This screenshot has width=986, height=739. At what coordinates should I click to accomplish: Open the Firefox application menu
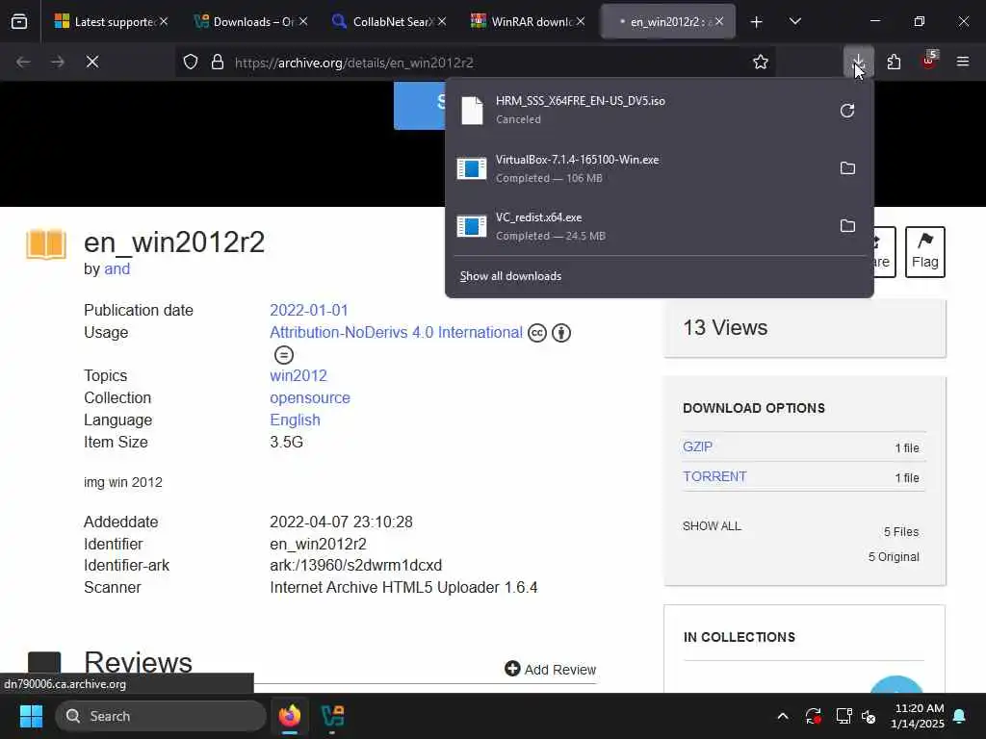[x=963, y=63]
